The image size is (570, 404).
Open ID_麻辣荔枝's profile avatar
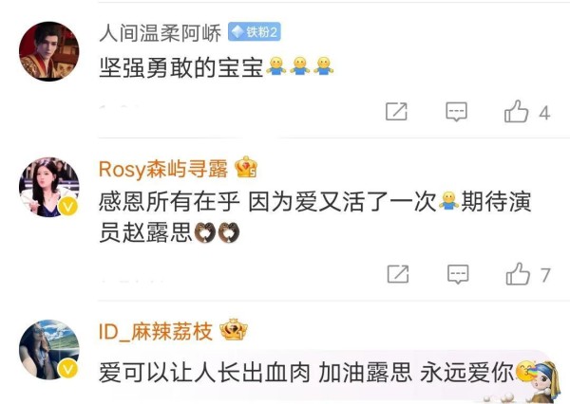49,350
